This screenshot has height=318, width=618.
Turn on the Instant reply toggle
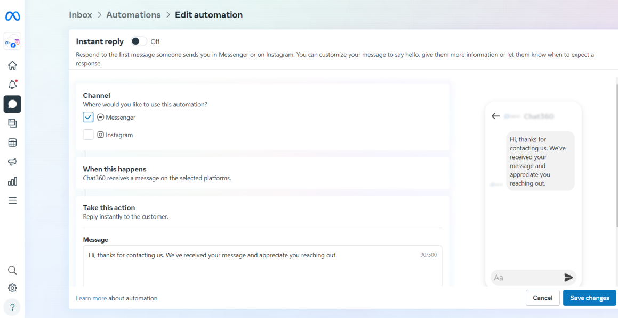click(139, 41)
